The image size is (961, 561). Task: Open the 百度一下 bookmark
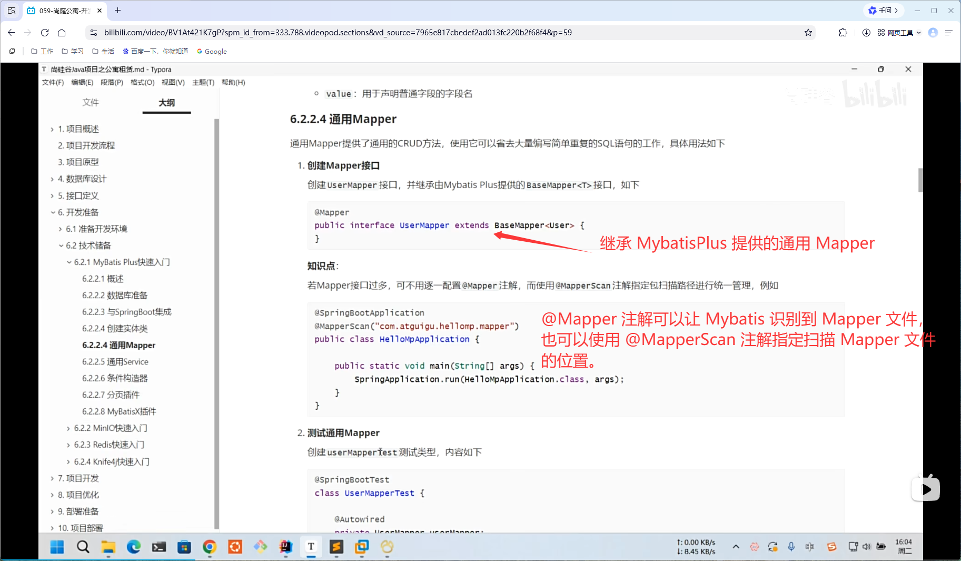click(155, 51)
